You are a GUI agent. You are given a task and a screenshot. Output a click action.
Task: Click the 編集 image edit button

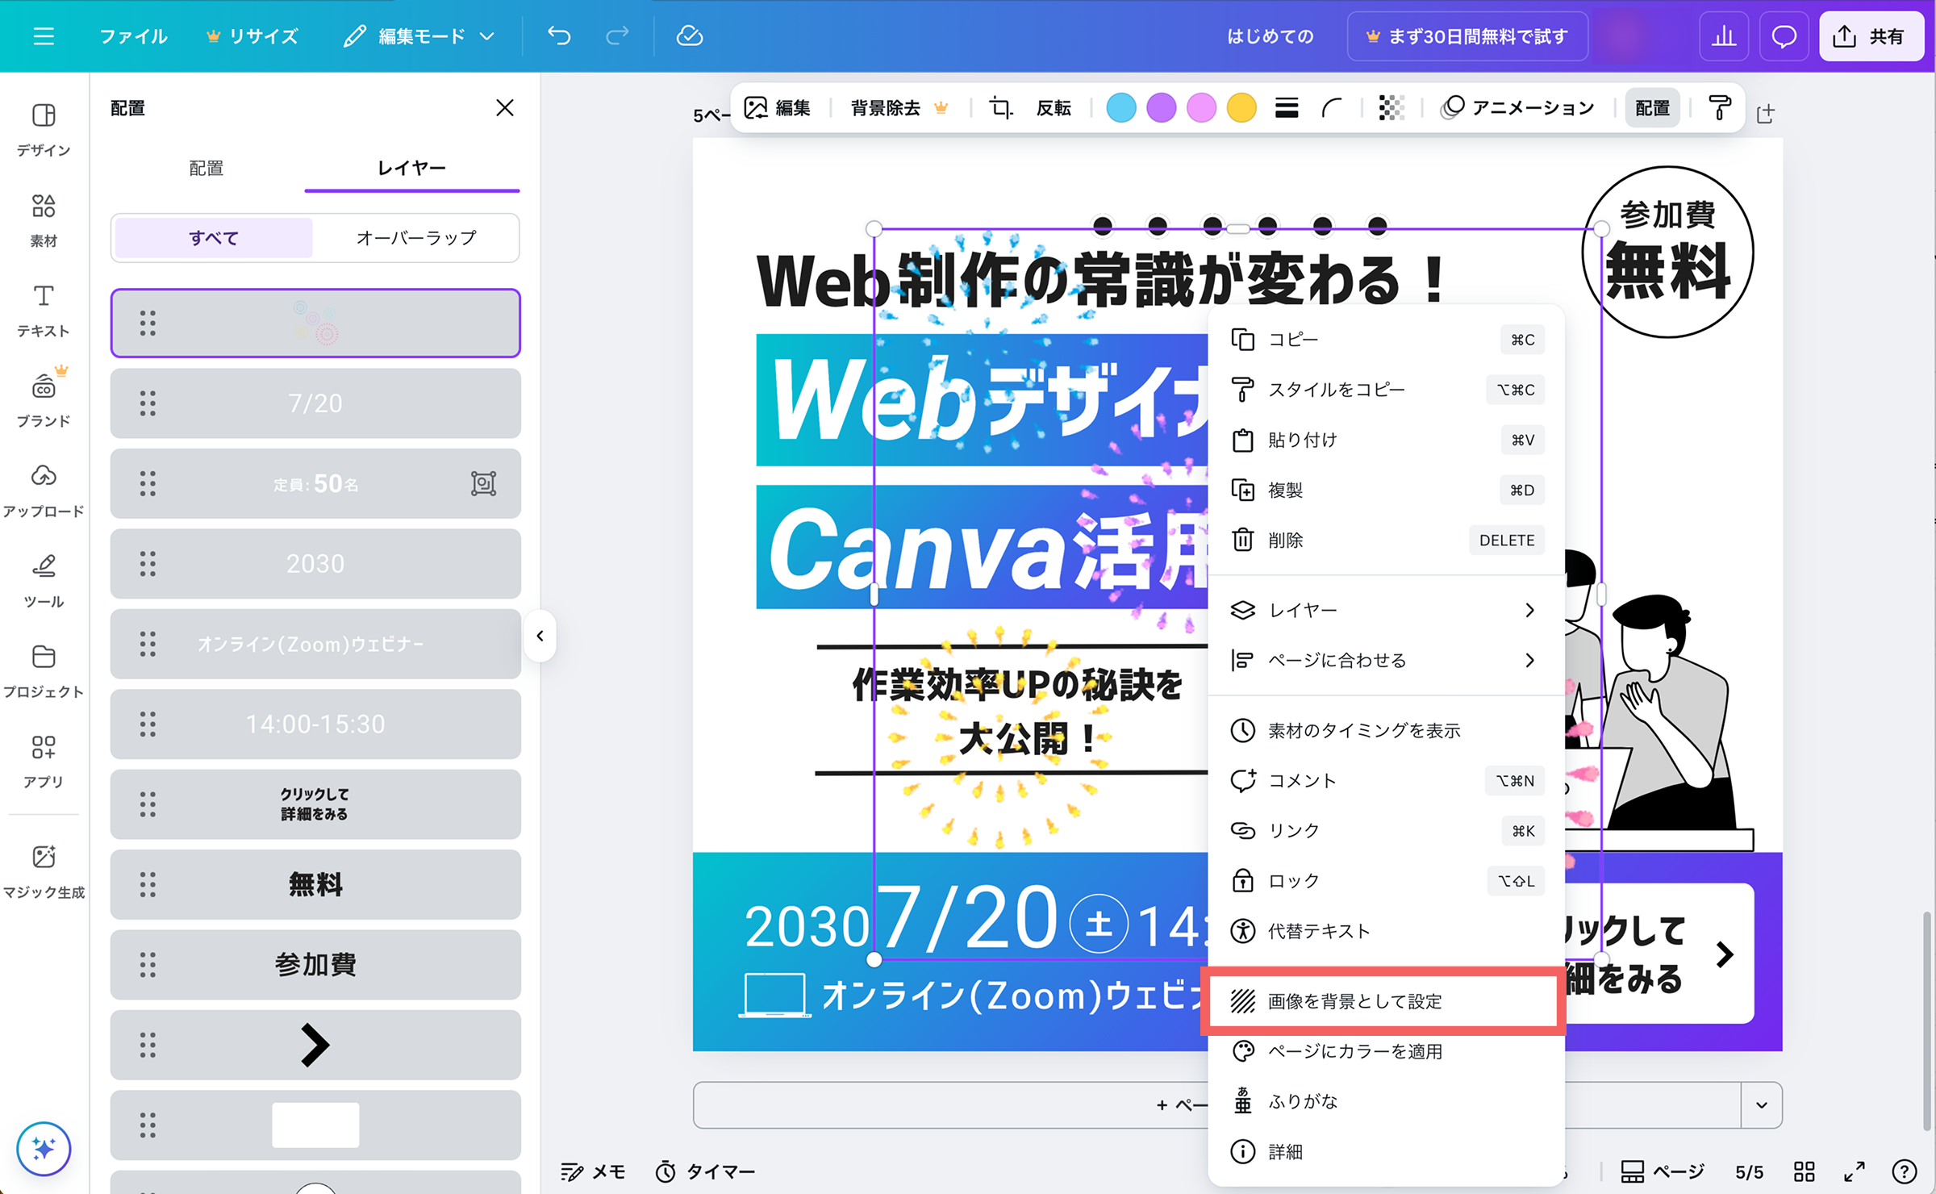[x=778, y=108]
